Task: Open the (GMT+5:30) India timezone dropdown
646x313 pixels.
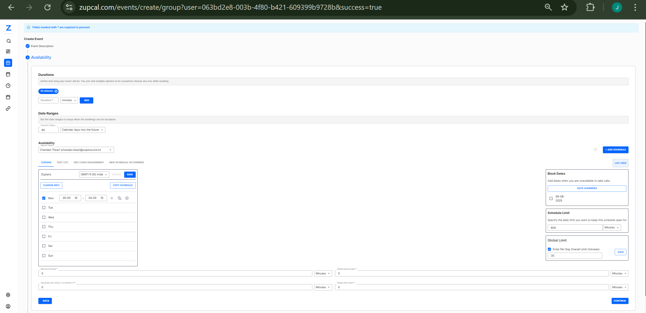Action: coord(94,174)
